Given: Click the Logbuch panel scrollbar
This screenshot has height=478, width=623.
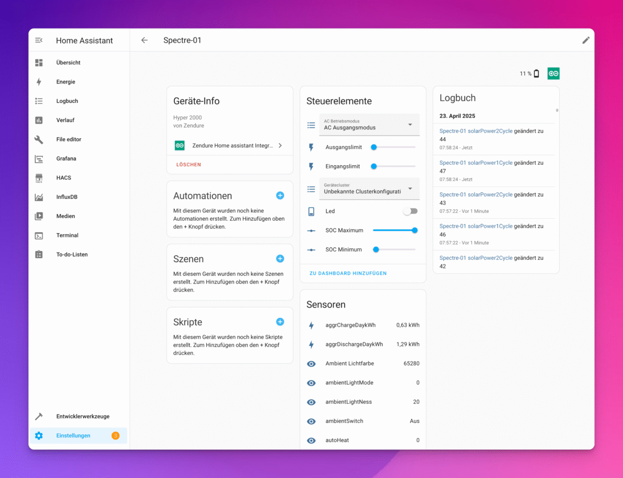Looking at the screenshot, I should tap(557, 111).
